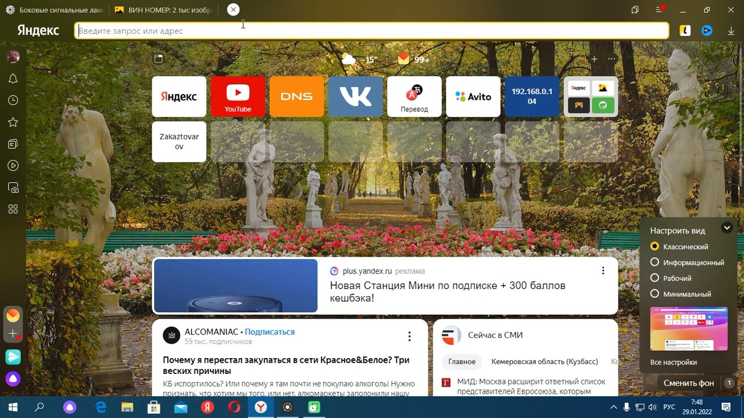
Task: Launch Alice assistant in browser sidebar
Action: pyautogui.click(x=13, y=379)
